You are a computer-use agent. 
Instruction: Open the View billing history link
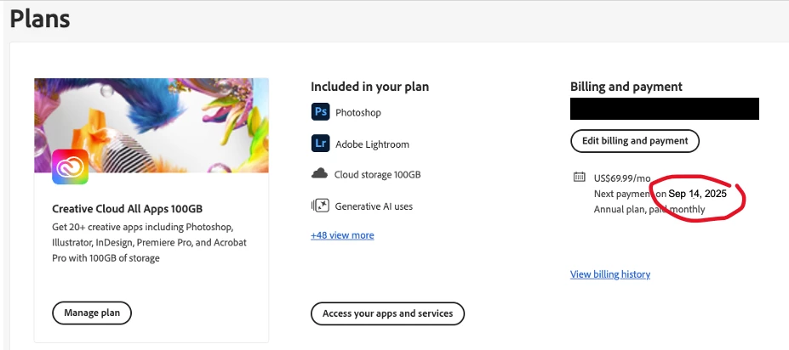pos(610,274)
